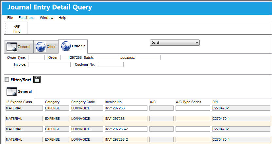Open the Help menu

(62, 18)
